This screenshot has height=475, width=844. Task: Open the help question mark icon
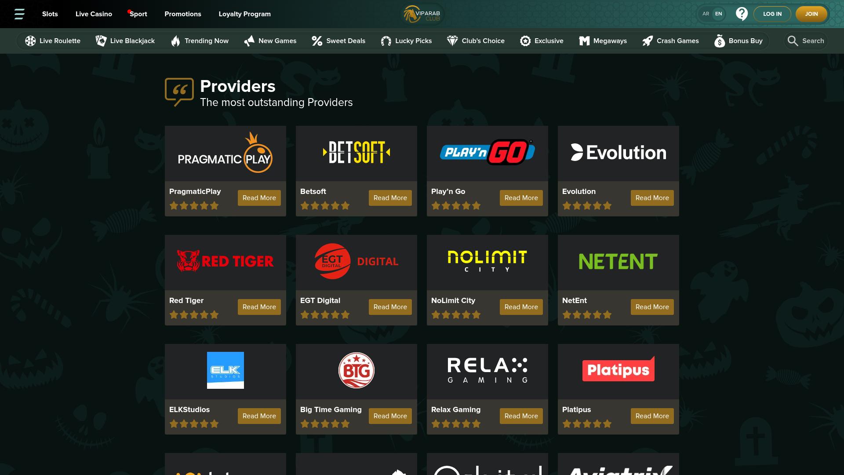[x=742, y=14]
